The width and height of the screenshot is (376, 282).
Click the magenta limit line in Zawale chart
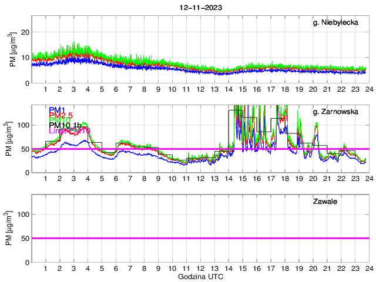(200, 238)
